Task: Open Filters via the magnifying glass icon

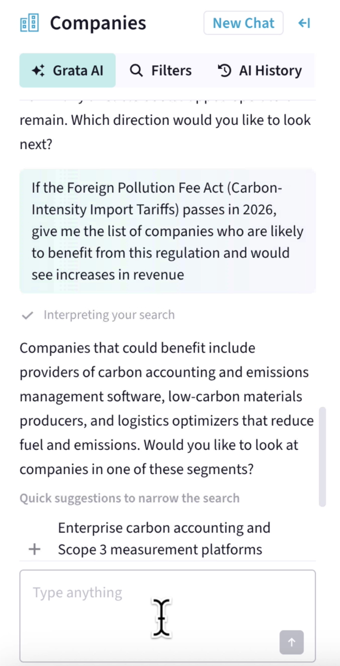Action: pos(136,71)
